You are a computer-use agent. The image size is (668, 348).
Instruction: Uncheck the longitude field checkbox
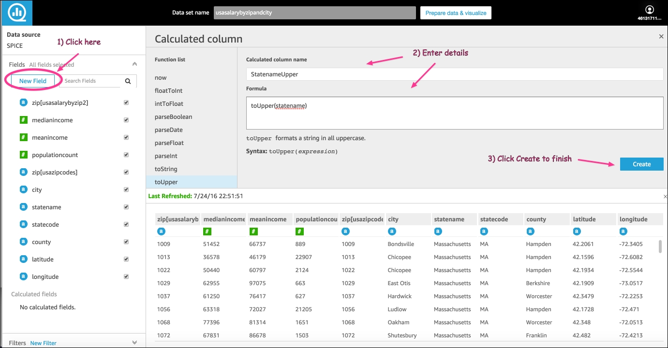click(x=126, y=276)
